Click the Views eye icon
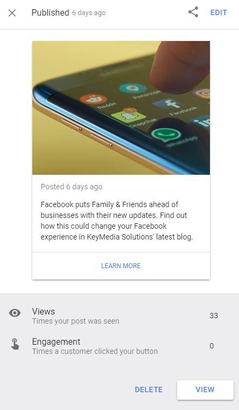The height and width of the screenshot is (410, 239). pos(15,313)
